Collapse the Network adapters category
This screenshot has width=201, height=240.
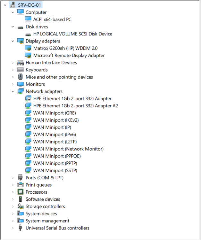point(13,91)
